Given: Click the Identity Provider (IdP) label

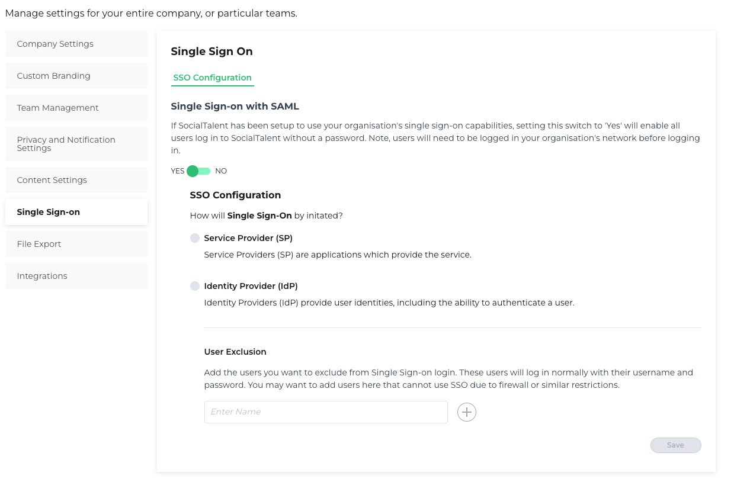Looking at the screenshot, I should (251, 286).
